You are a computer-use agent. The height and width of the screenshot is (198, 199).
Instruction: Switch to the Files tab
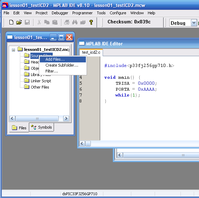point(19,128)
